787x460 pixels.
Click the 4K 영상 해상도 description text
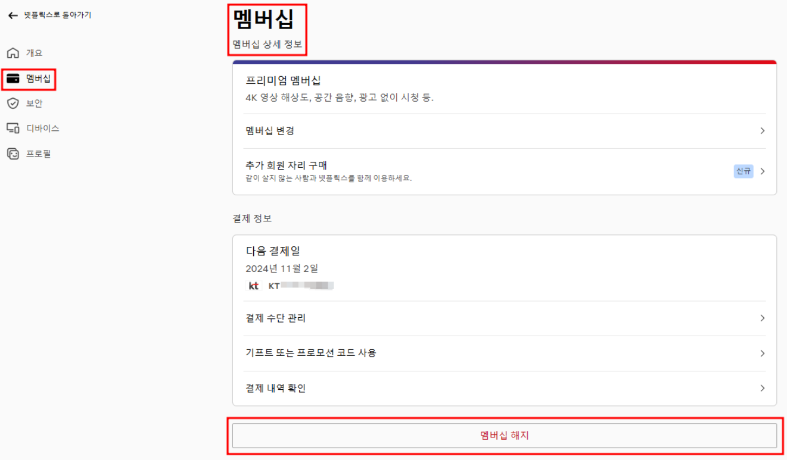click(340, 98)
